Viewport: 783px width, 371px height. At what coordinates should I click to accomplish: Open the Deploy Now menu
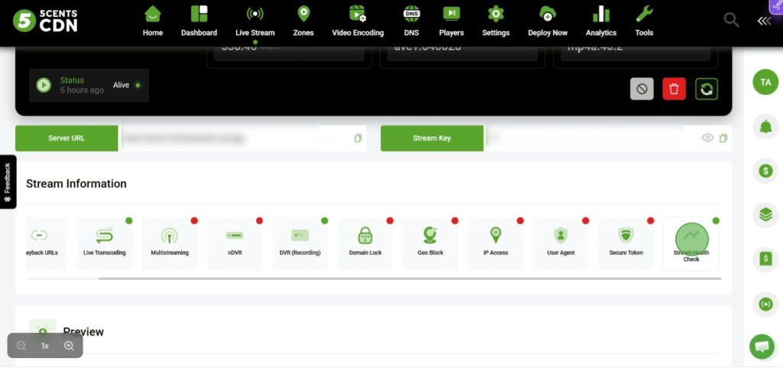547,21
